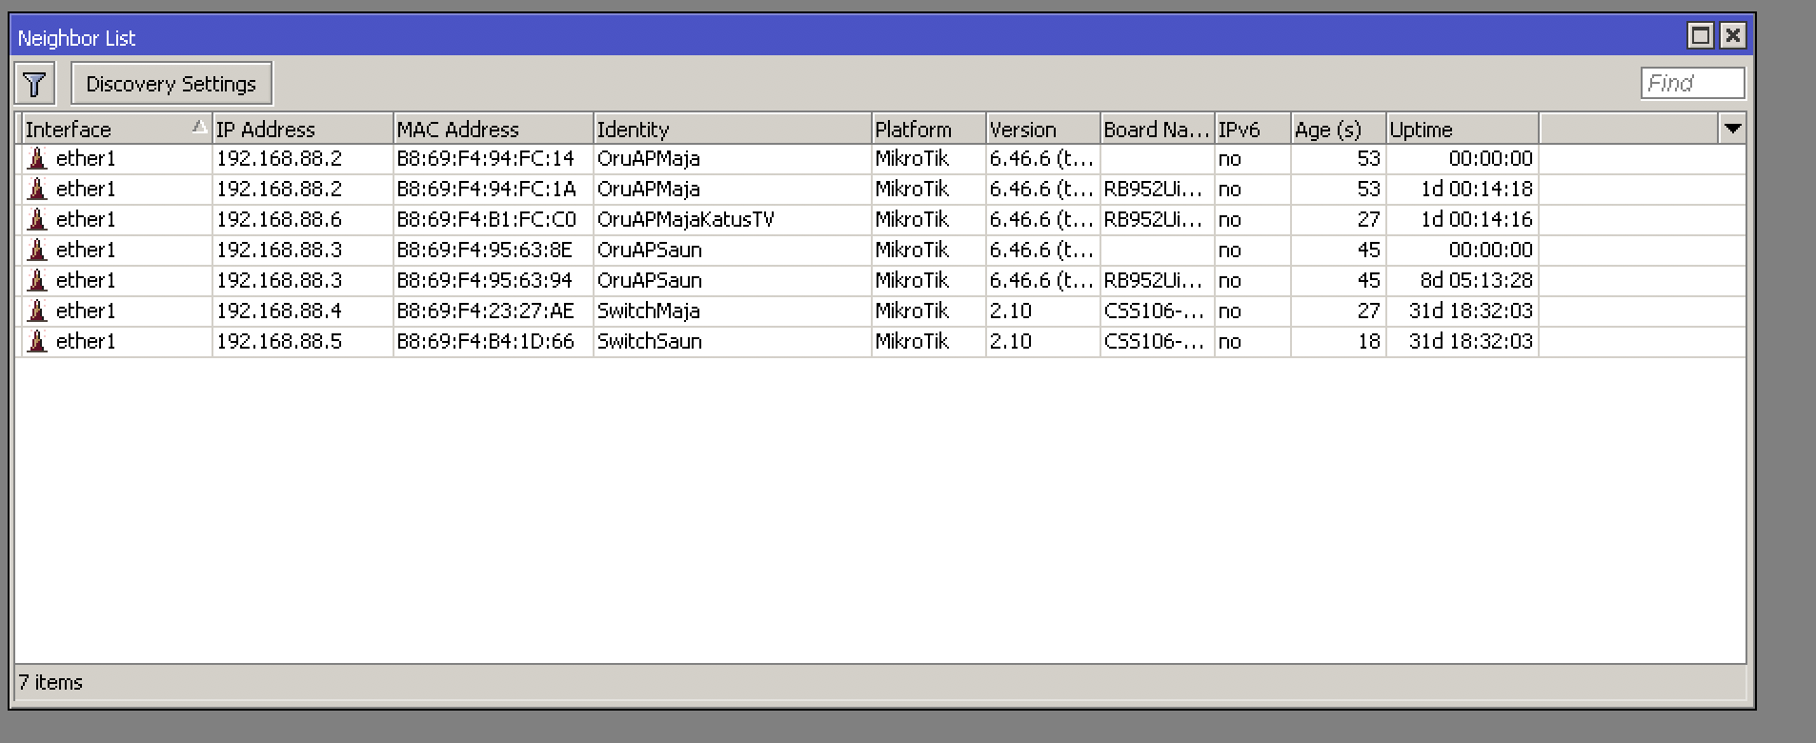This screenshot has height=743, width=1816.
Task: Sort by Platform column header
Action: 928,130
